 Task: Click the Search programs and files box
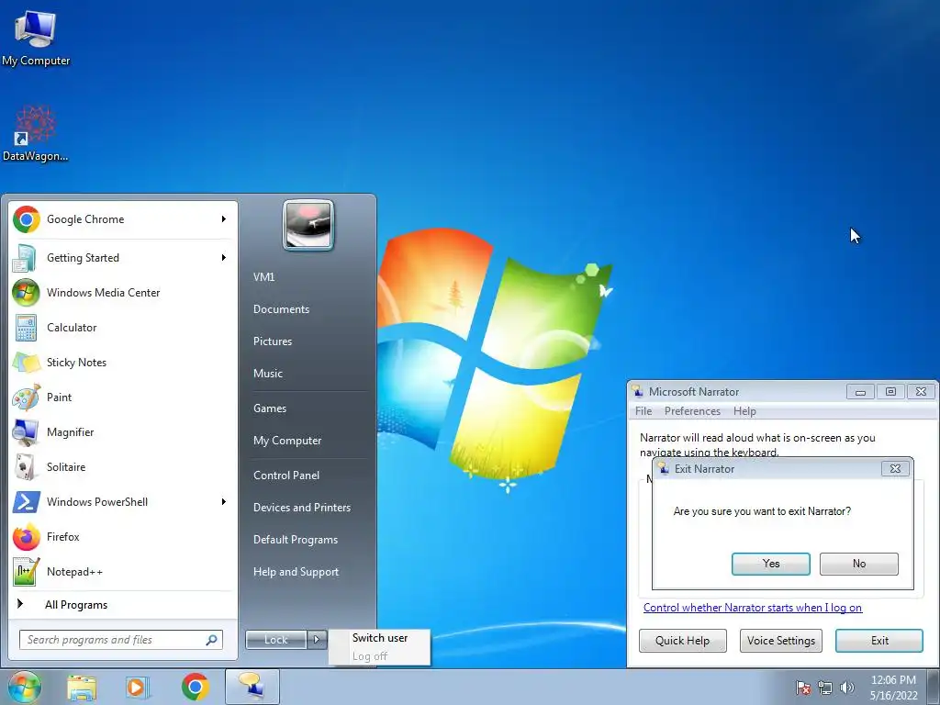coord(121,640)
